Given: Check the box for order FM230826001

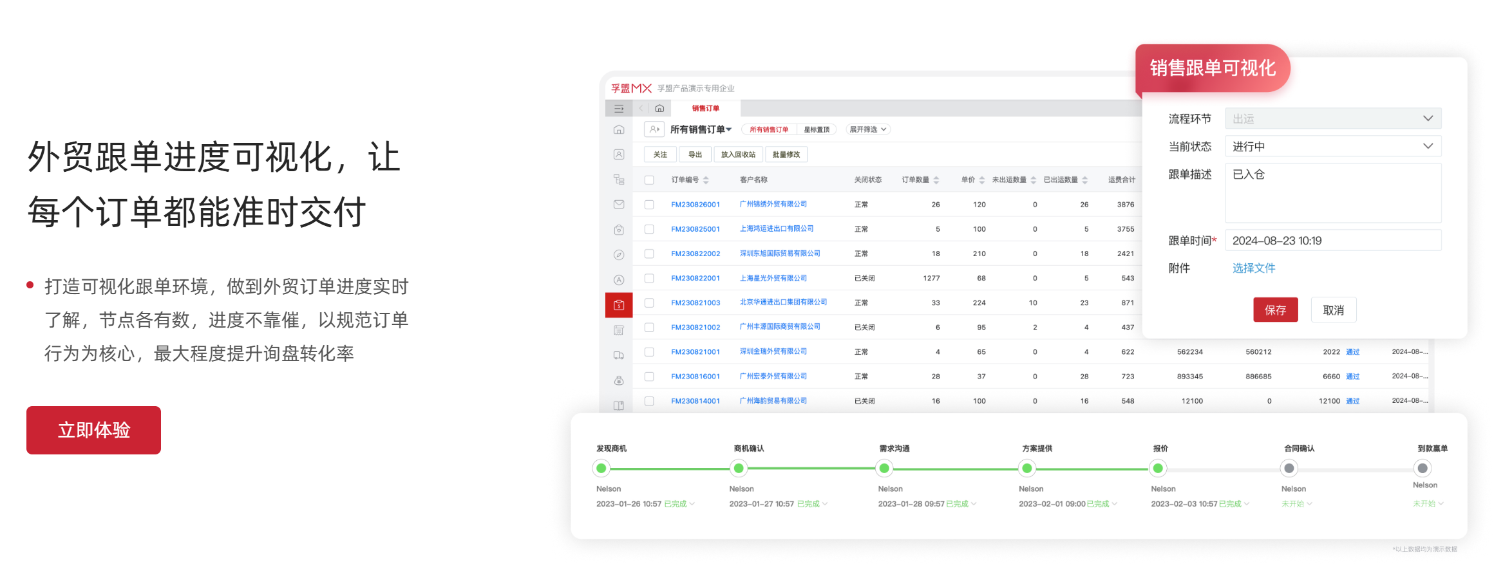Looking at the screenshot, I should click(x=649, y=205).
